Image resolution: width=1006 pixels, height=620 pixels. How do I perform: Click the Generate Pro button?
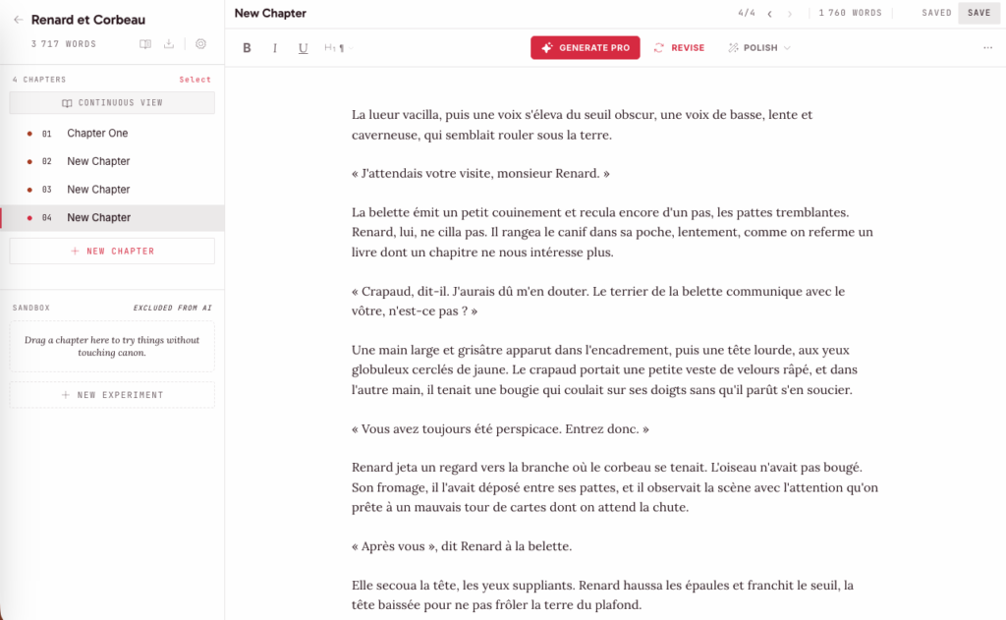click(x=586, y=47)
